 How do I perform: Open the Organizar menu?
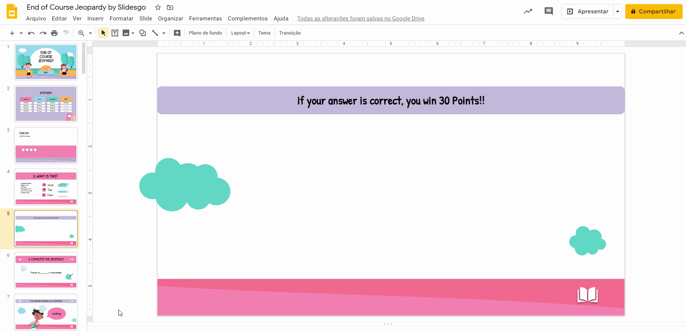pos(171,19)
